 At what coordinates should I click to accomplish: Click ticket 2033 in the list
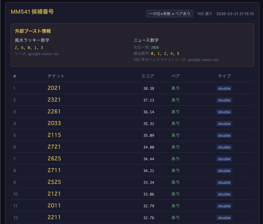pyautogui.click(x=54, y=124)
